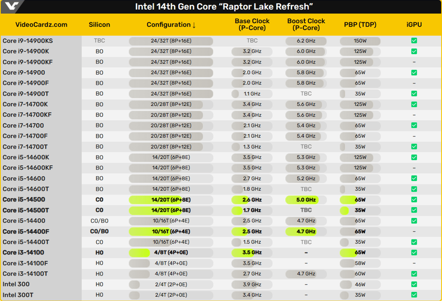442x301 pixels.
Task: Toggle the iGPU checkmark for Core i7-14700K
Action: pos(414,104)
